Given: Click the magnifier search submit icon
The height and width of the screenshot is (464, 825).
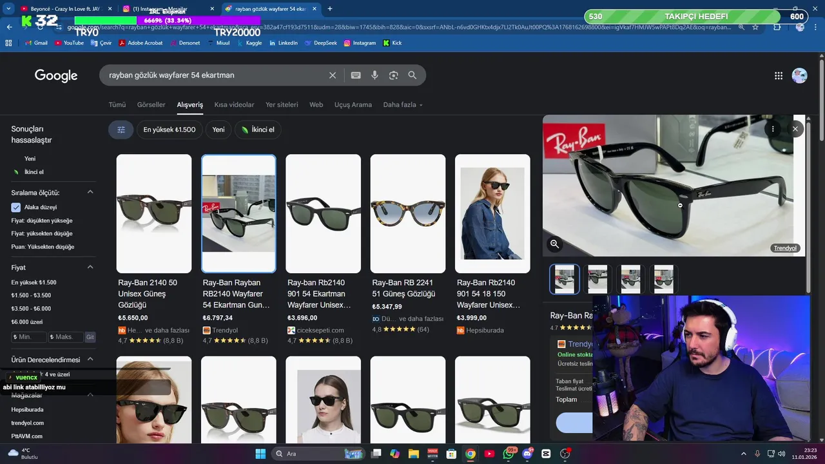Looking at the screenshot, I should [x=412, y=75].
